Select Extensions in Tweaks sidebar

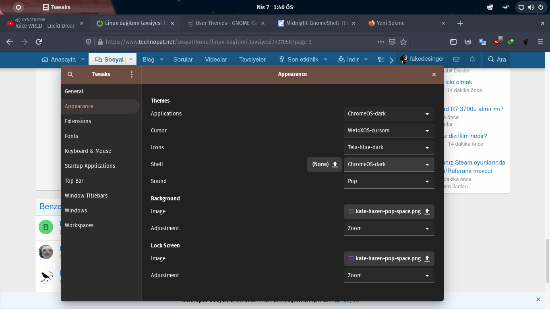(x=100, y=121)
